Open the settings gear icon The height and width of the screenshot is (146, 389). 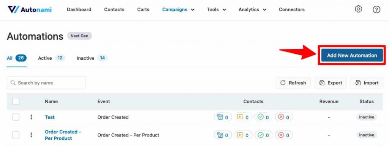358,9
